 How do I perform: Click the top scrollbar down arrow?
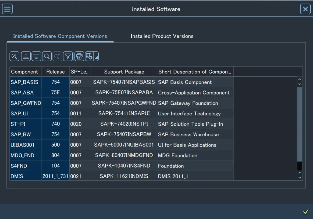[300, 84]
